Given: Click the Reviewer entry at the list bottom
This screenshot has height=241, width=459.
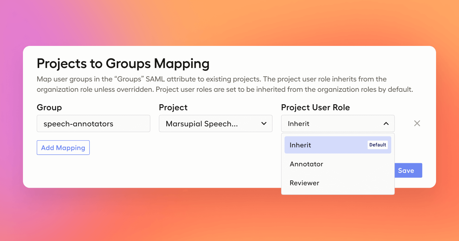Looking at the screenshot, I should click(x=304, y=183).
